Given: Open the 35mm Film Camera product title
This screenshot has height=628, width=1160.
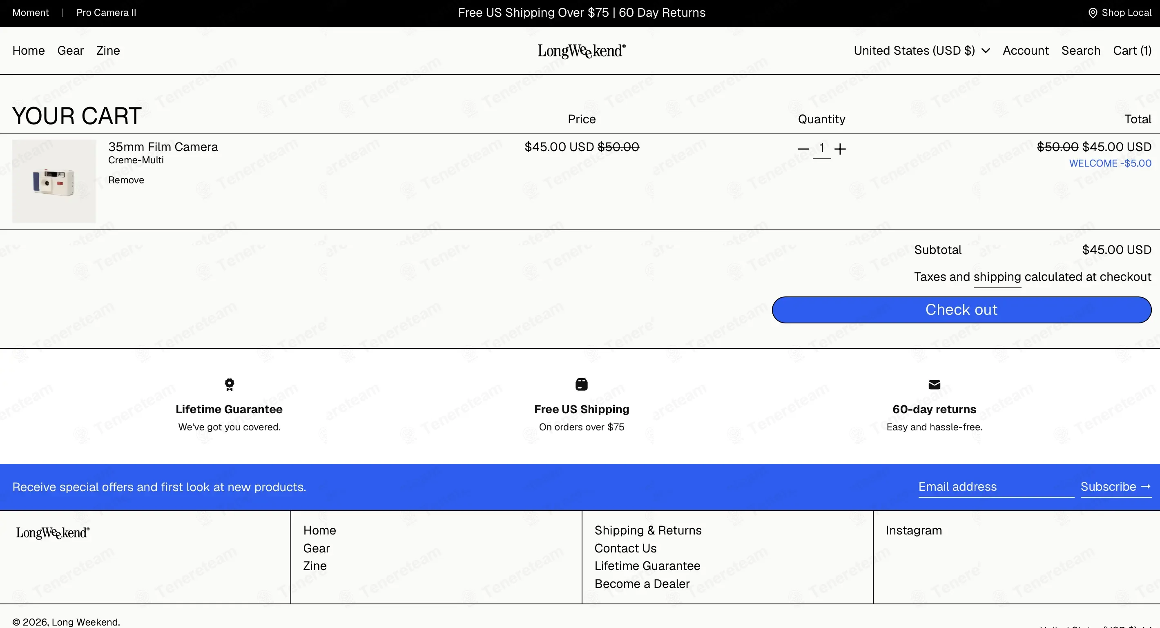Looking at the screenshot, I should 163,147.
